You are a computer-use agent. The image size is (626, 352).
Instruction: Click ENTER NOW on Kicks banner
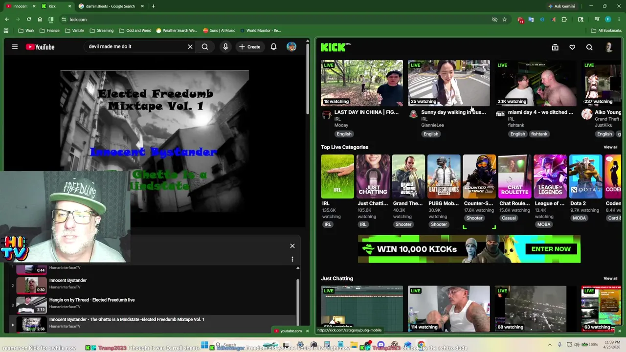pyautogui.click(x=551, y=249)
